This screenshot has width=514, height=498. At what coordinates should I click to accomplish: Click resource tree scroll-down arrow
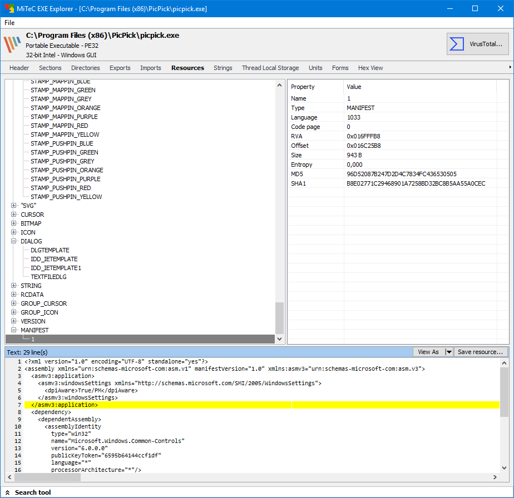[x=279, y=339]
